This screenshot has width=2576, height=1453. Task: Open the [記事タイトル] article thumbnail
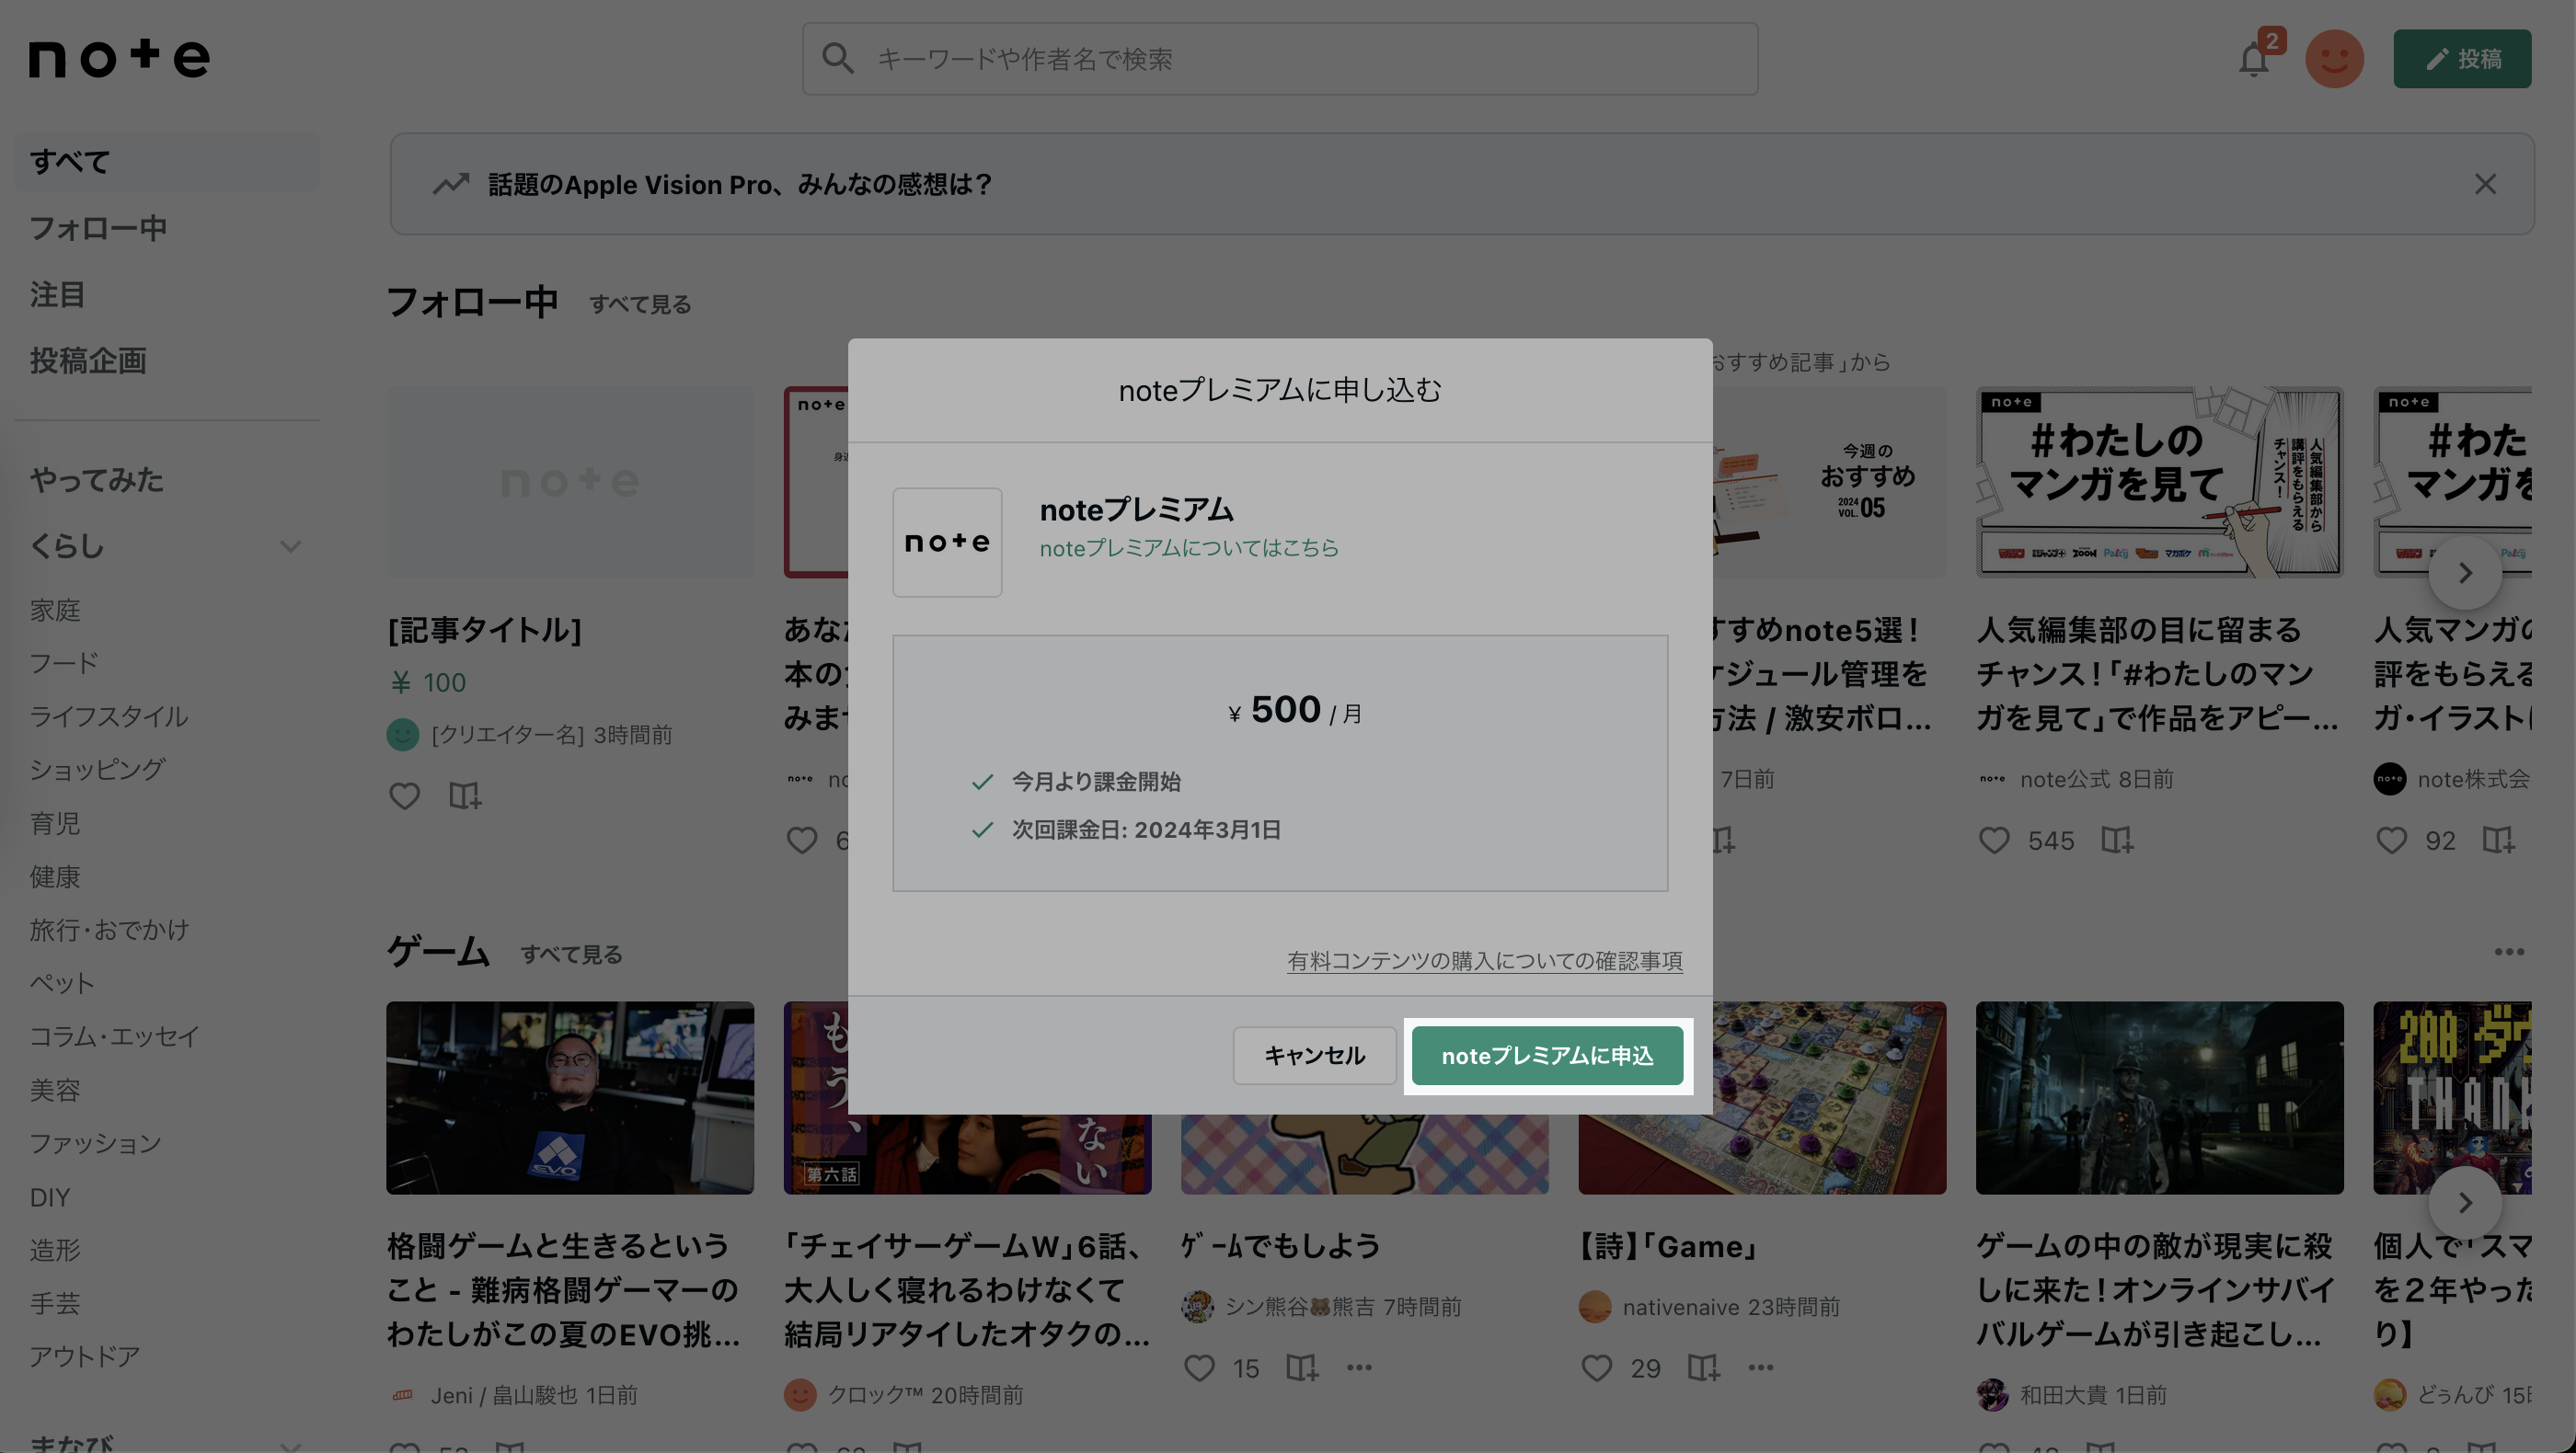point(570,482)
